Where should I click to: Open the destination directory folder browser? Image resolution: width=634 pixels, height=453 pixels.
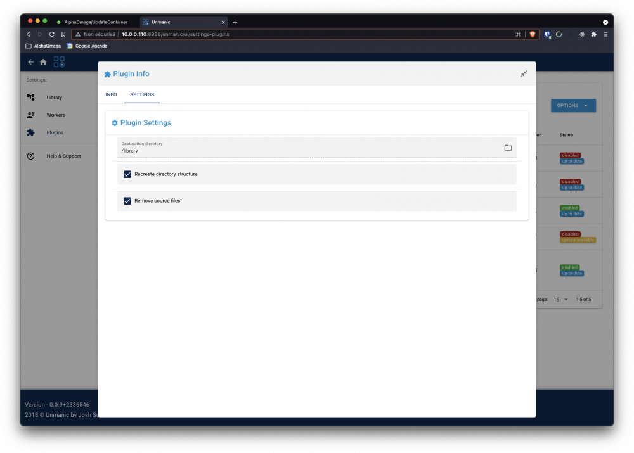point(508,148)
